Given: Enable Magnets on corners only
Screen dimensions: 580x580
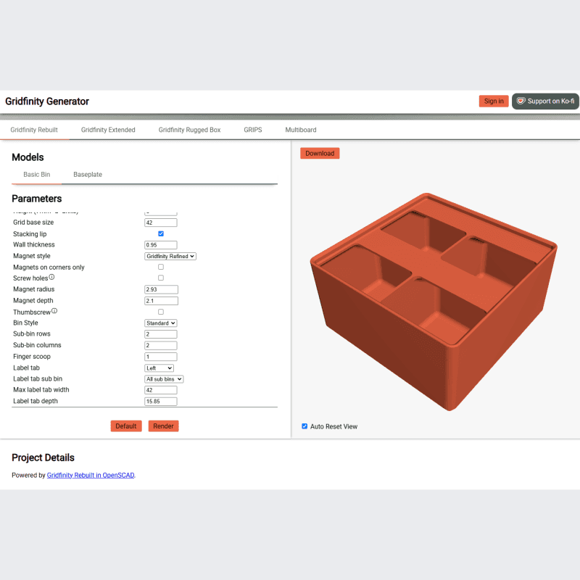Looking at the screenshot, I should click(160, 267).
